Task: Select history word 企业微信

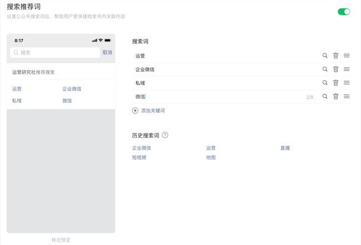Action: (142, 148)
